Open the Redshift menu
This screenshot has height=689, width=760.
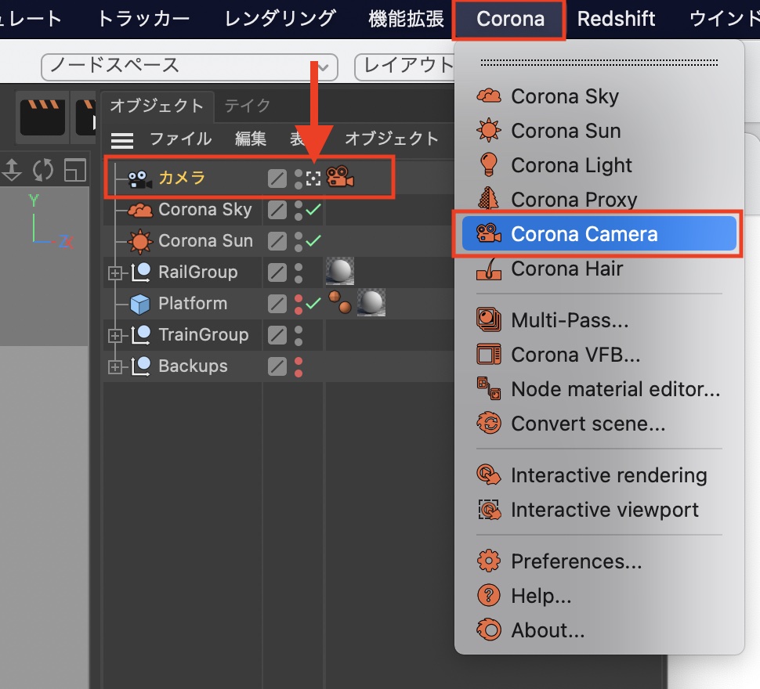616,19
